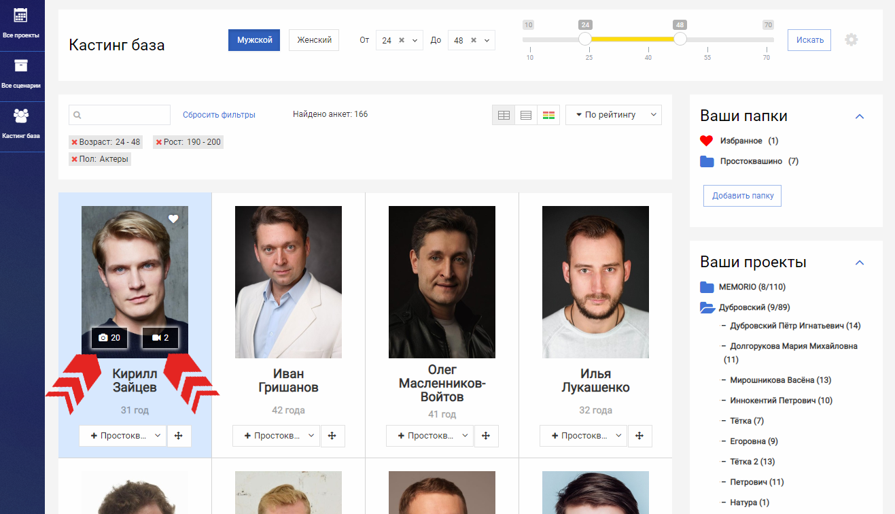Image resolution: width=895 pixels, height=514 pixels.
Task: Click move icon under Кирилл Зайцев
Action: pyautogui.click(x=179, y=436)
